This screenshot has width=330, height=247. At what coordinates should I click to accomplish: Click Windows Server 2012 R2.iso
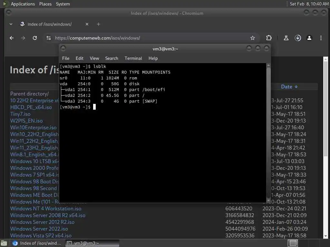pos(42,222)
